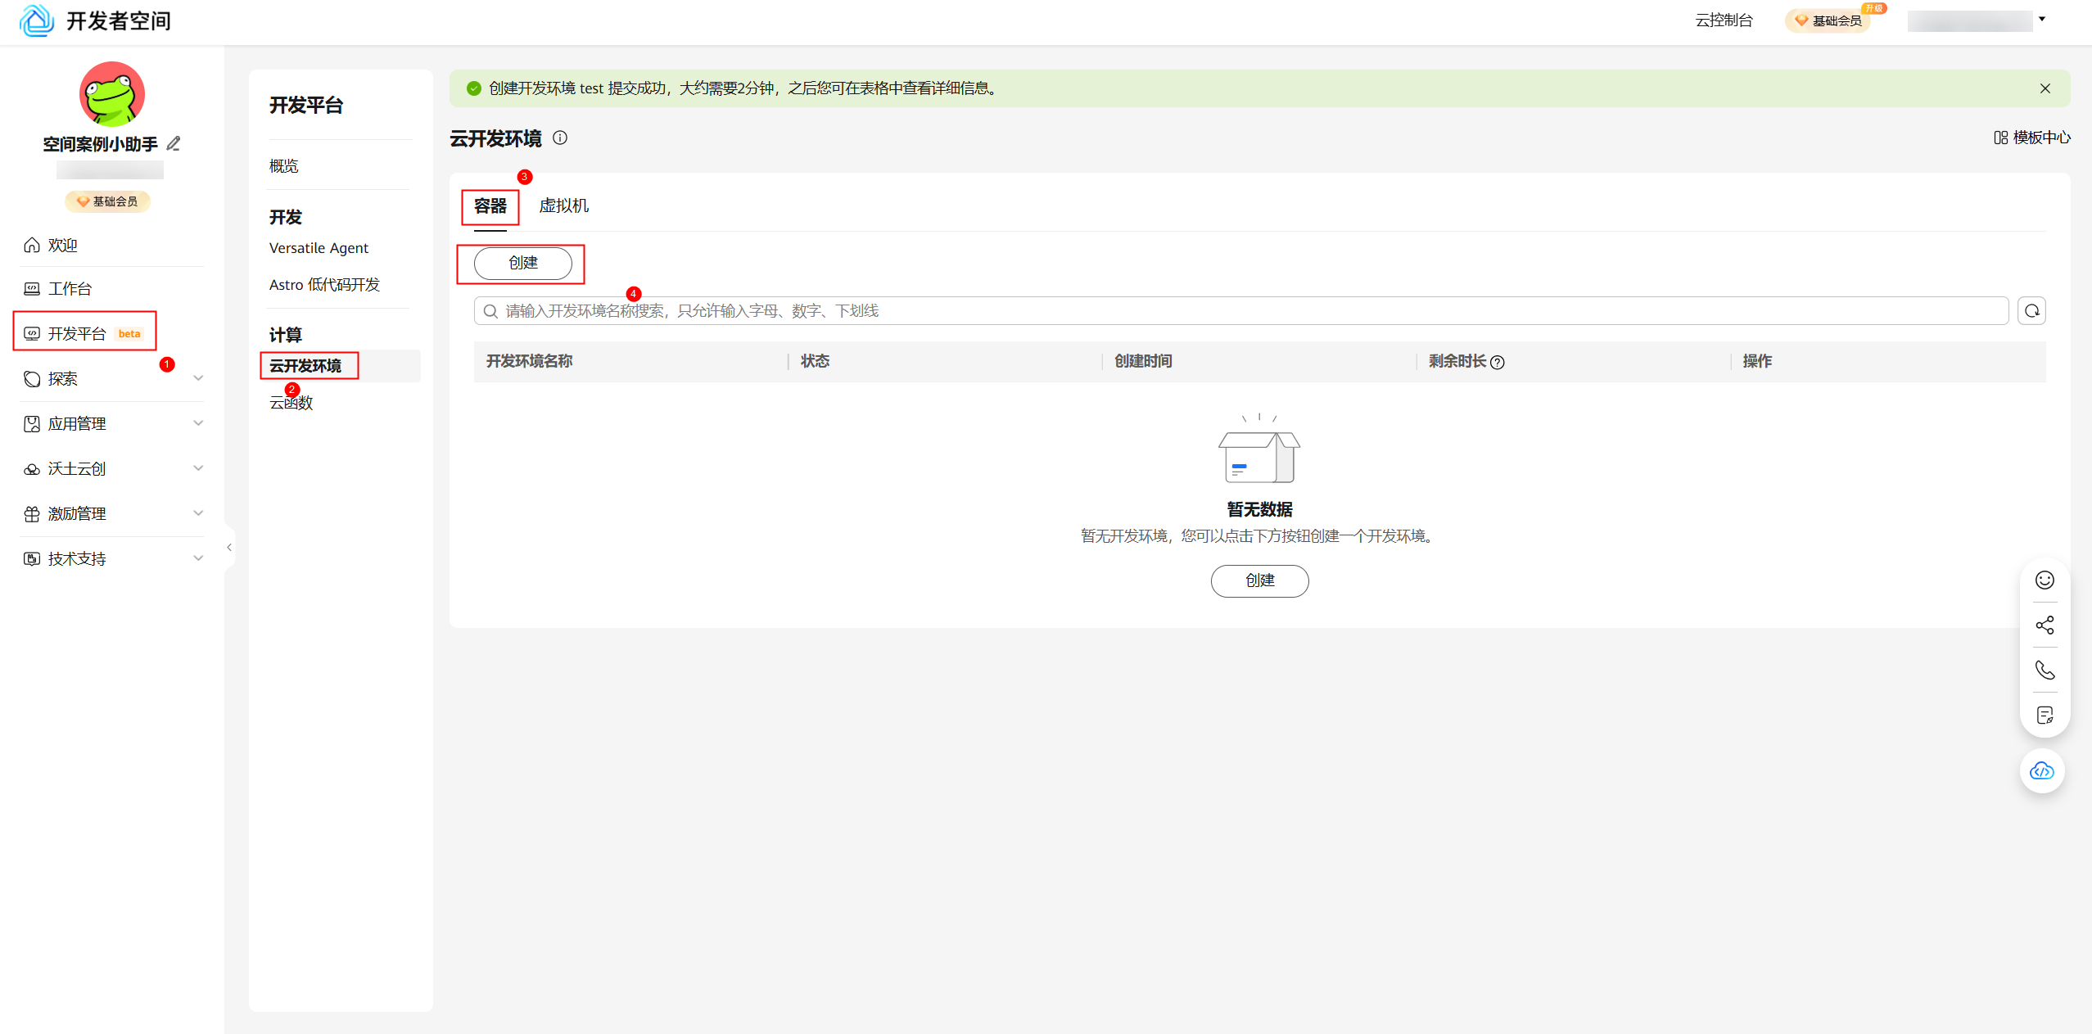2092x1034 pixels.
Task: Click help icon next to 剩余时长 column
Action: coord(1498,363)
